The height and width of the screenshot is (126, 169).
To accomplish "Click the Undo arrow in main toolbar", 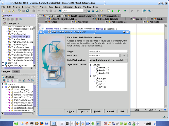I will pos(39,11).
